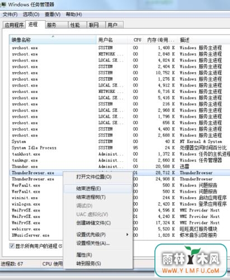Screen dimensions: 230x280
Task: Click the Task Manager title bar icon
Action: (x=3, y=4)
